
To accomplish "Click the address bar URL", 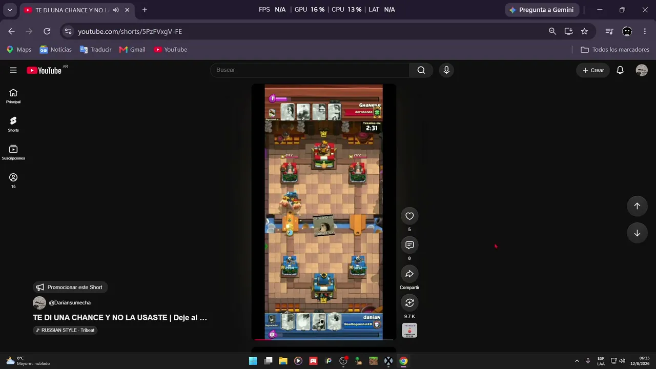I will coord(130,31).
